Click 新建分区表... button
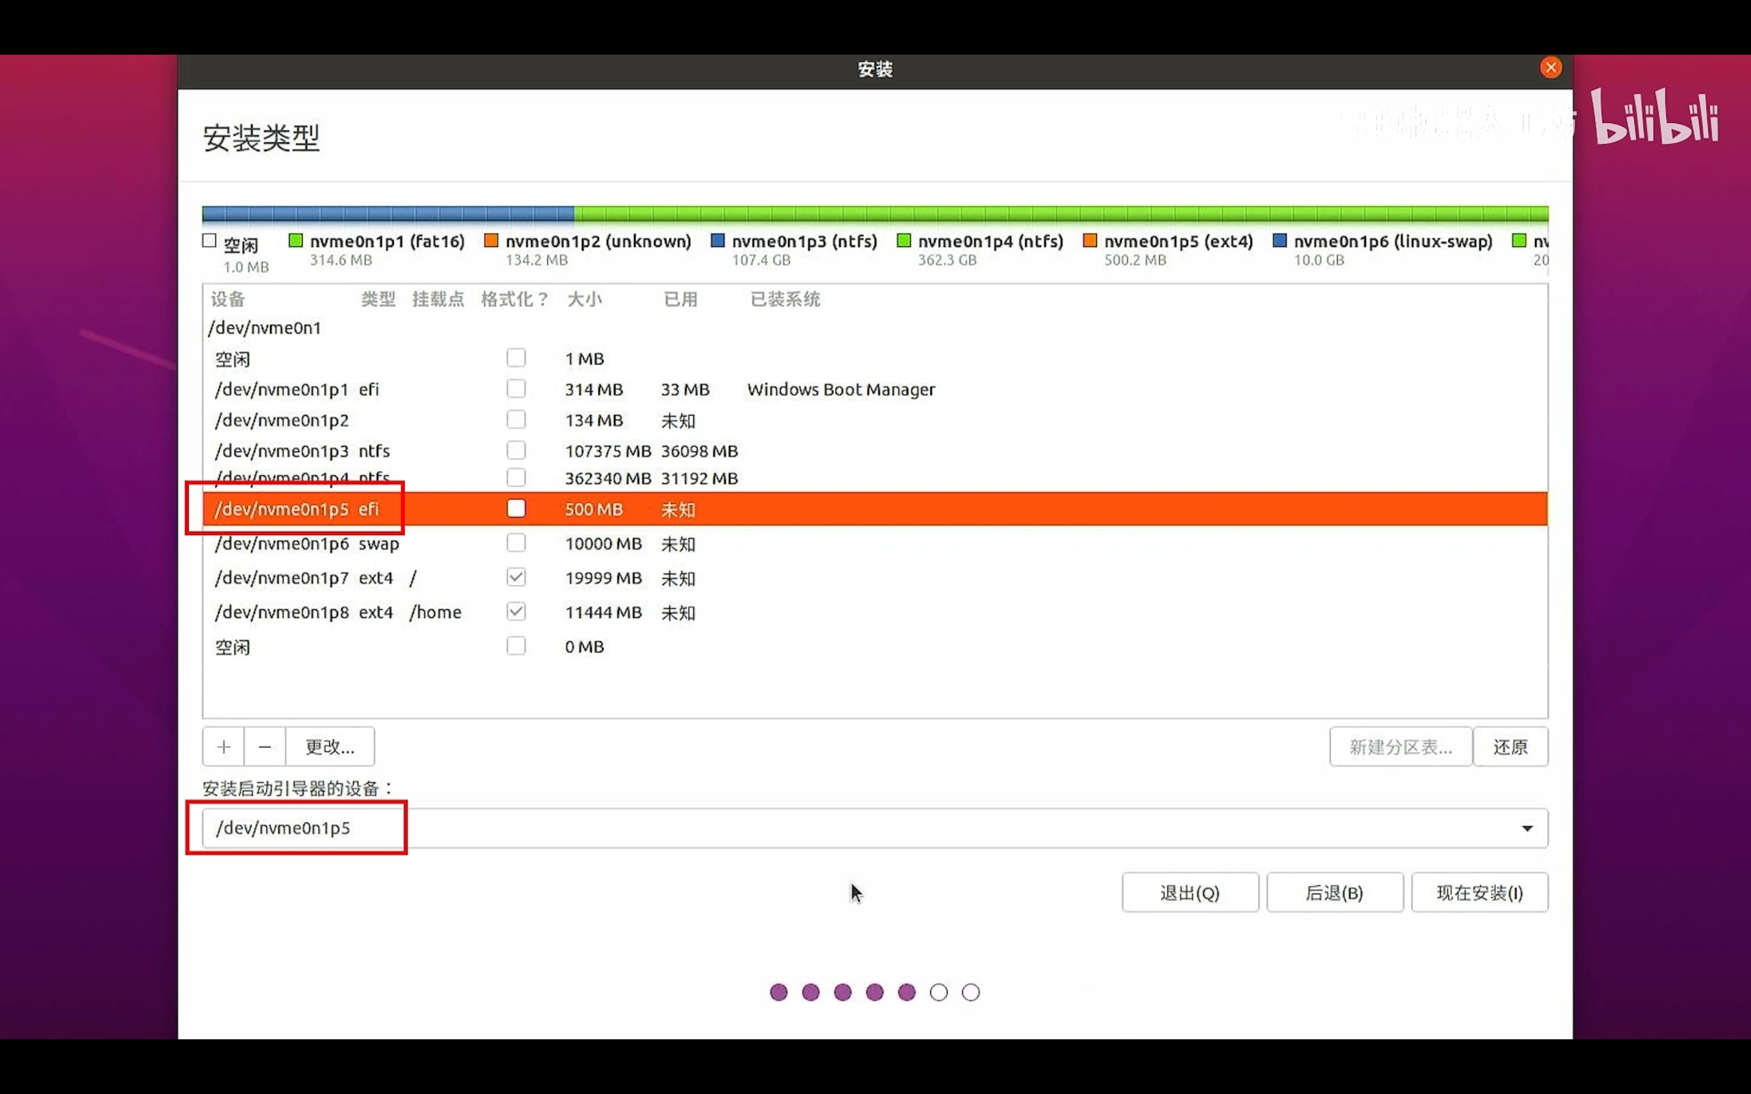Screen dimensions: 1751x1094 click(1401, 747)
